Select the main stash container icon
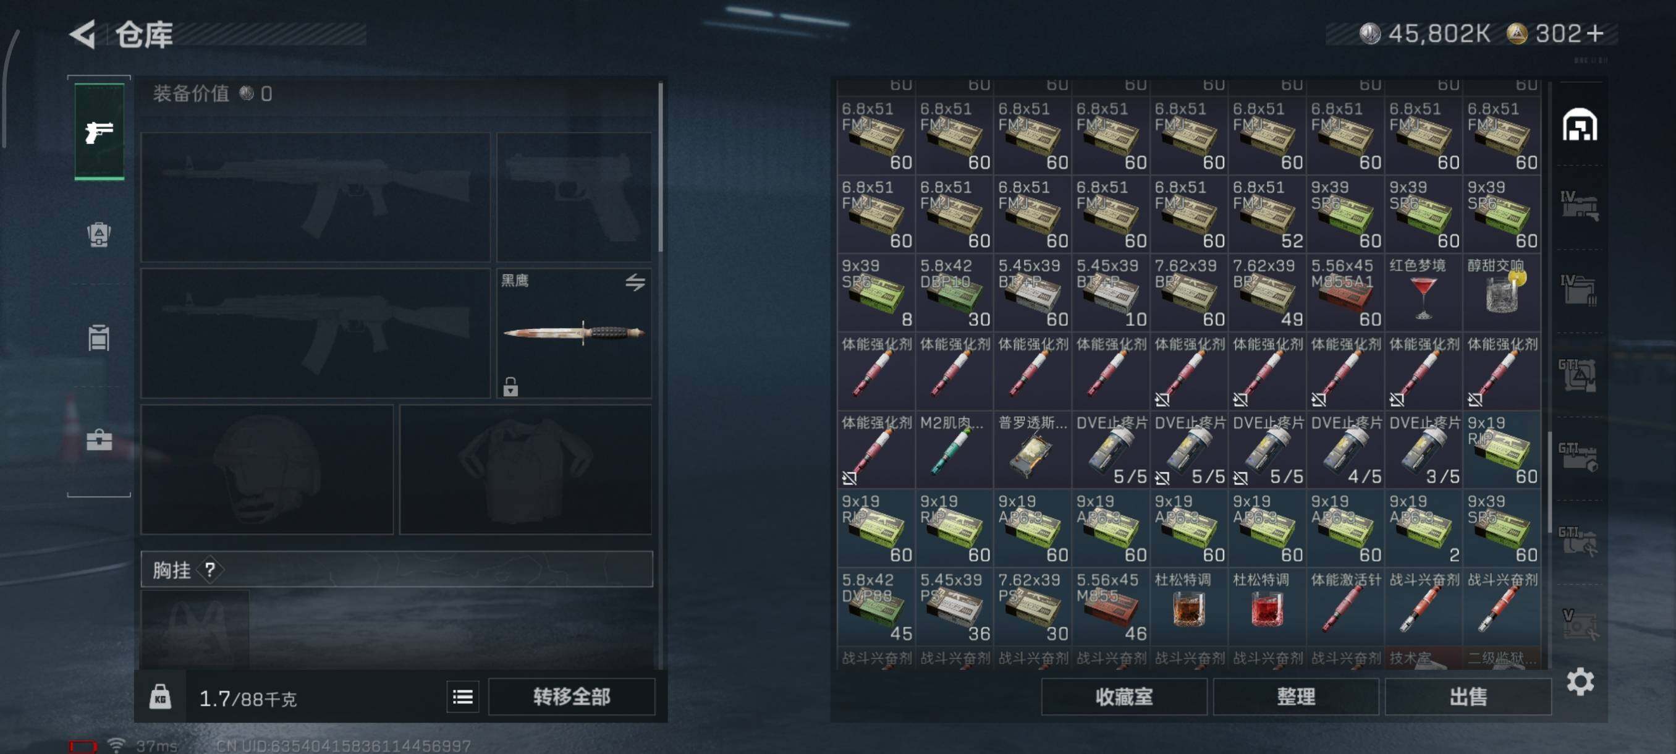 (1580, 125)
